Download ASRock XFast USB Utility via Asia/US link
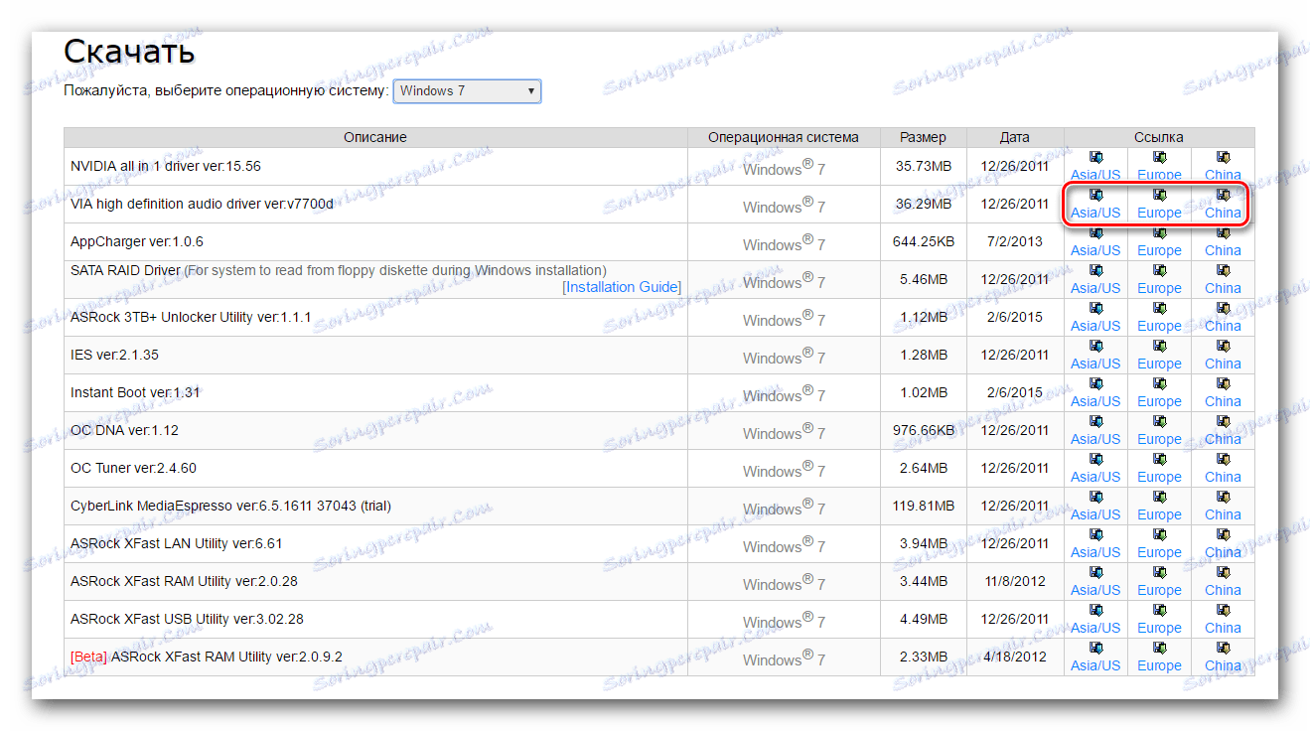 [1095, 628]
